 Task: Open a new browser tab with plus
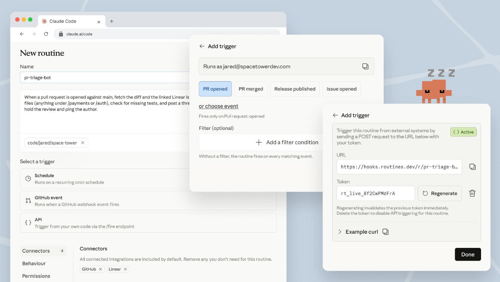111,21
